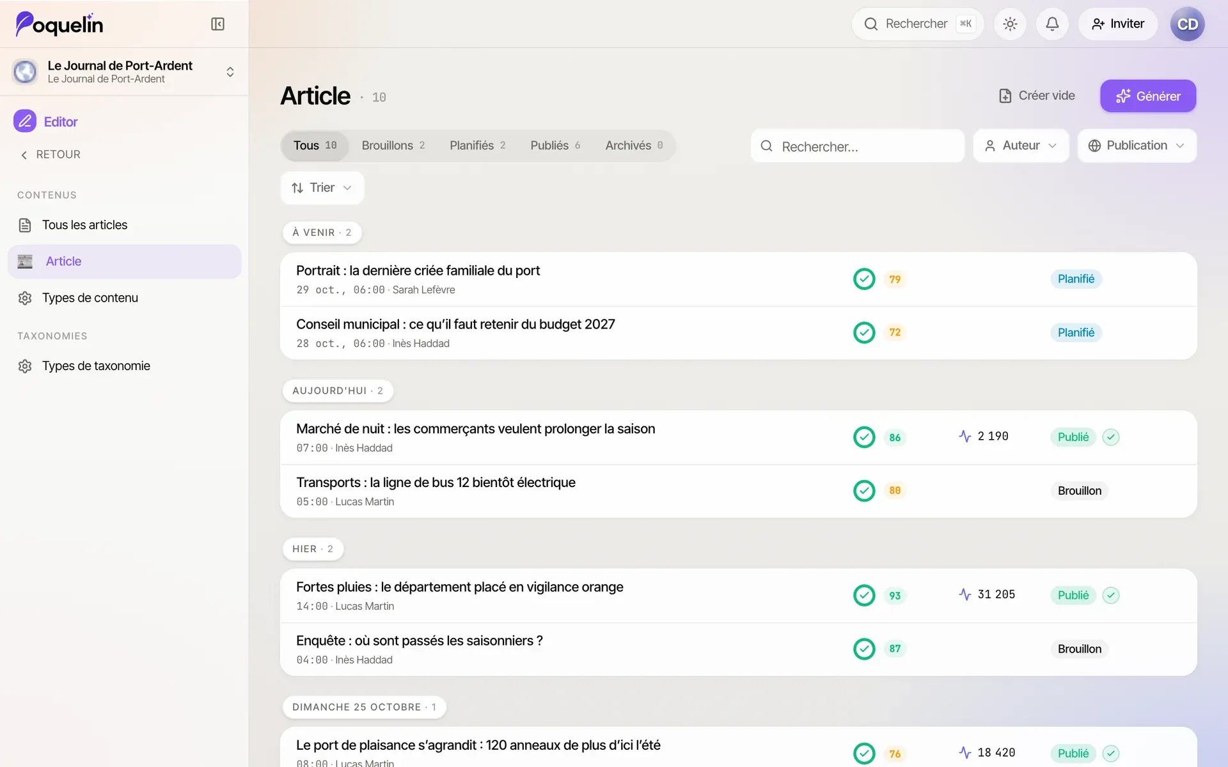Open notifications bell

coord(1052,24)
